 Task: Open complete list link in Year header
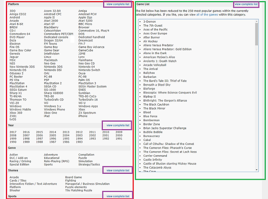tap(118, 125)
